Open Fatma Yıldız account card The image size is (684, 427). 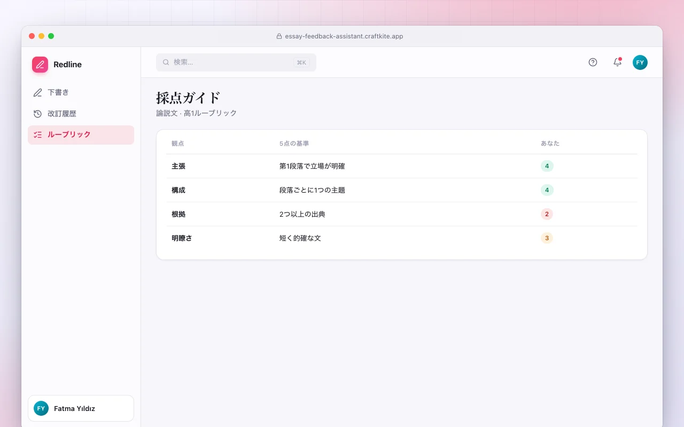(81, 408)
